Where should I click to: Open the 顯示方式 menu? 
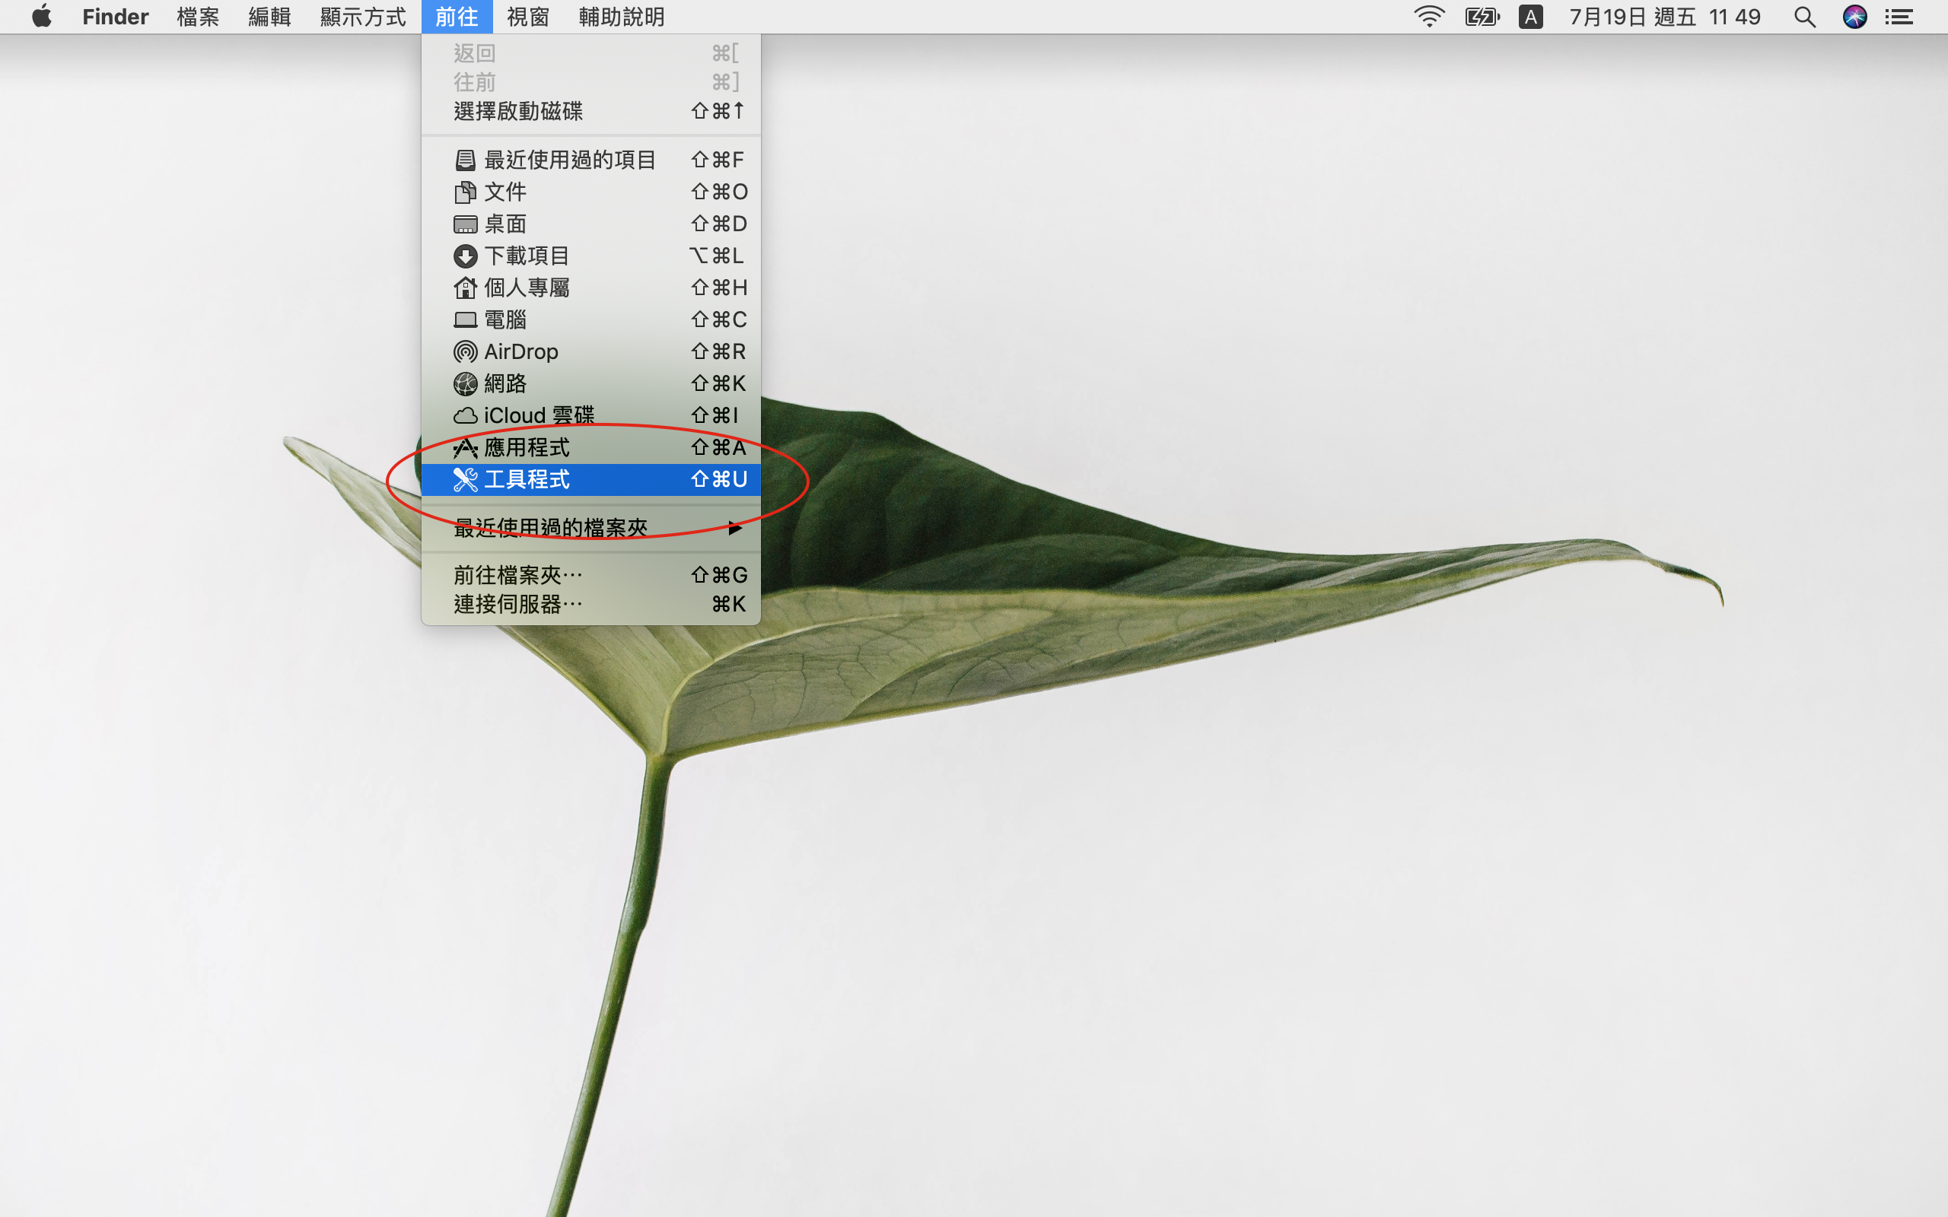pos(363,17)
